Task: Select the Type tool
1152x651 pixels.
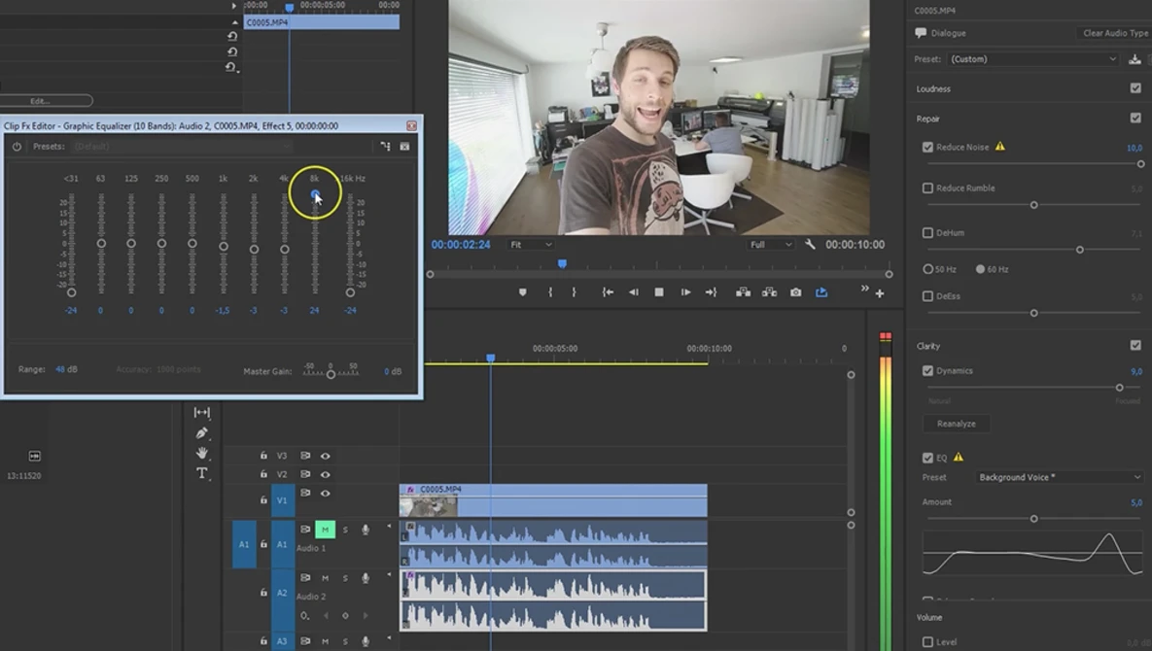Action: tap(201, 473)
